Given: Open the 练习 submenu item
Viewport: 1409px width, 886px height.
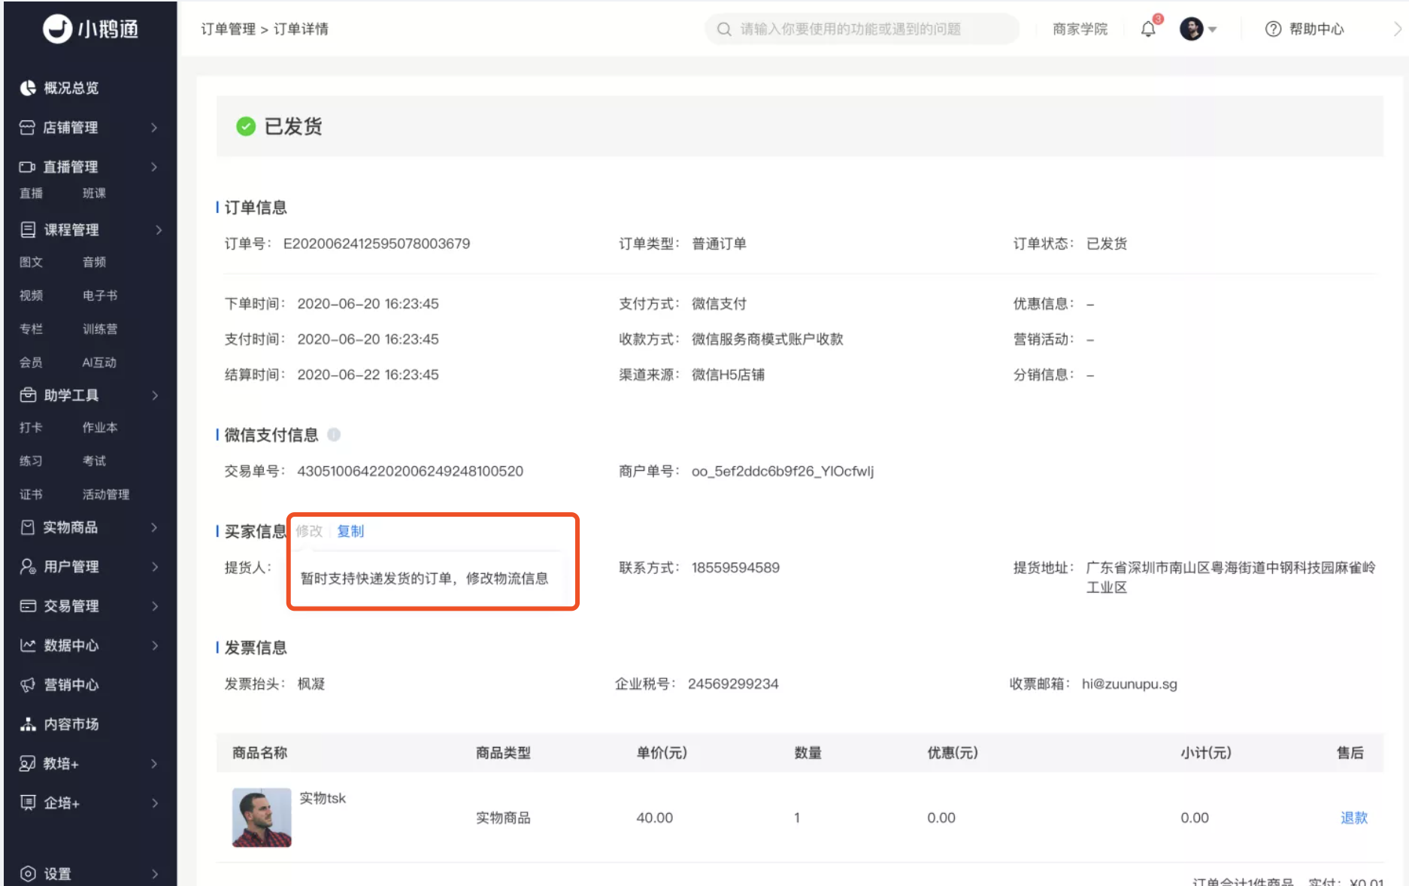Looking at the screenshot, I should coord(31,460).
